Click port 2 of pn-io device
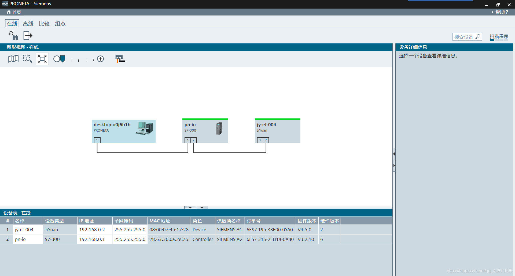The width and height of the screenshot is (515, 276). pyautogui.click(x=193, y=140)
